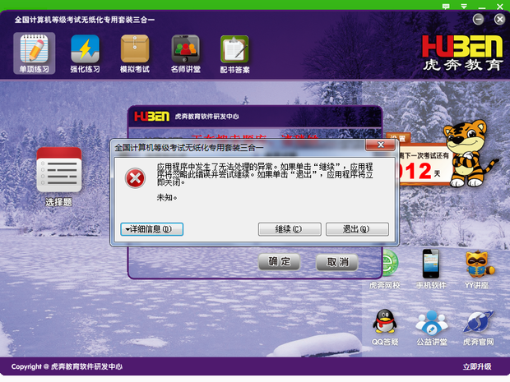The image size is (510, 382).
Task: Close the error dialog with red X
Action: pos(381,145)
